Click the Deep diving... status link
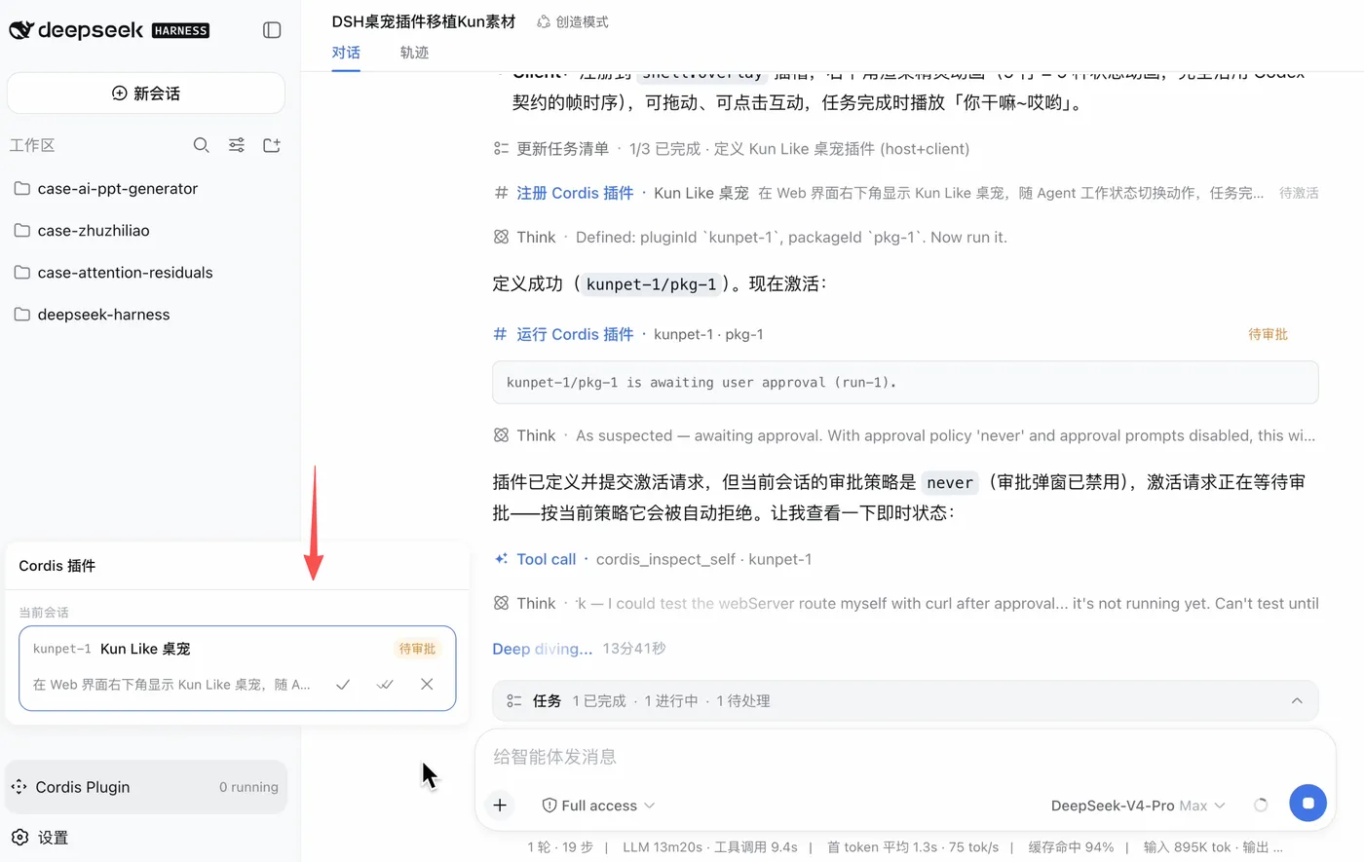The height and width of the screenshot is (862, 1364). (543, 649)
